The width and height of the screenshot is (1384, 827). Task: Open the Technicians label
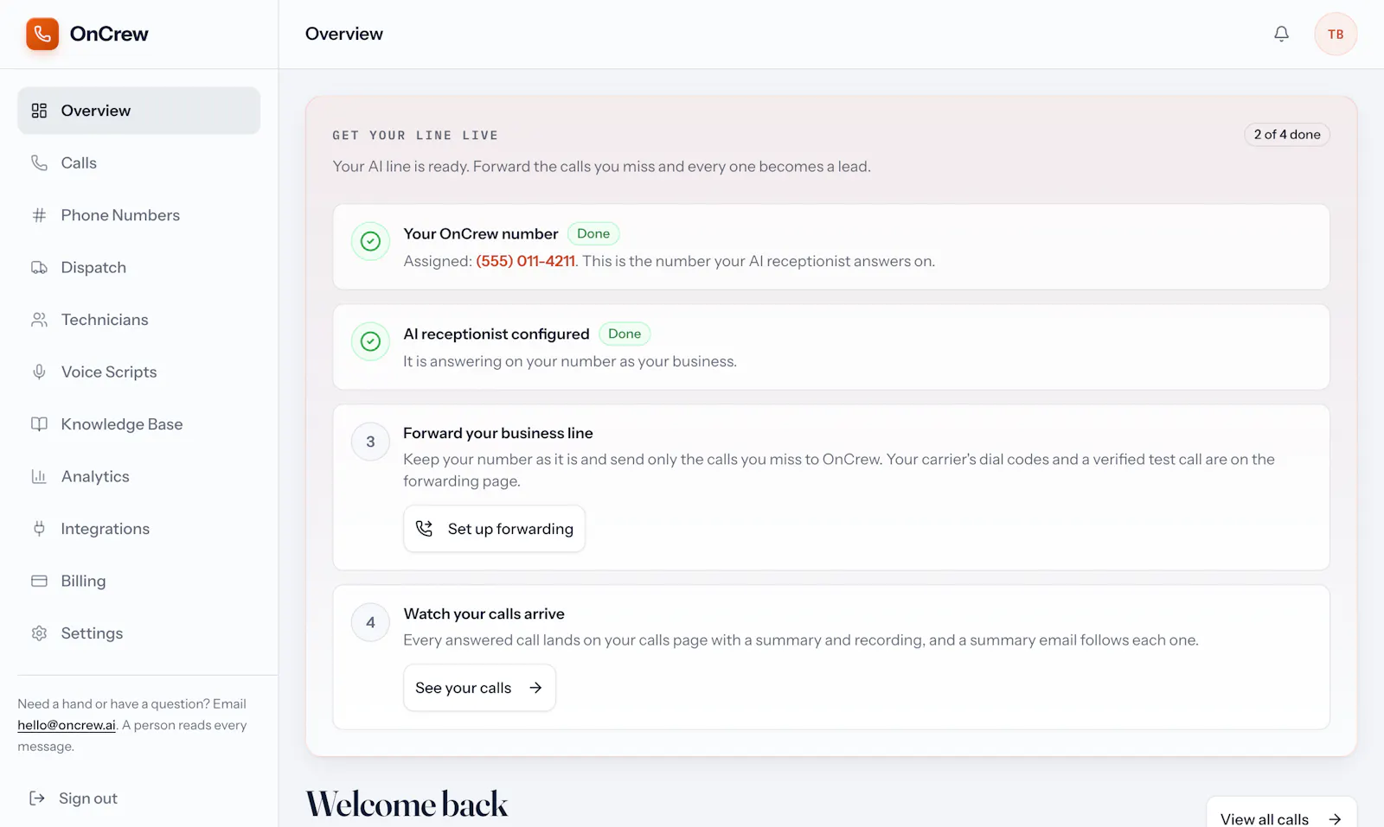pyautogui.click(x=105, y=320)
